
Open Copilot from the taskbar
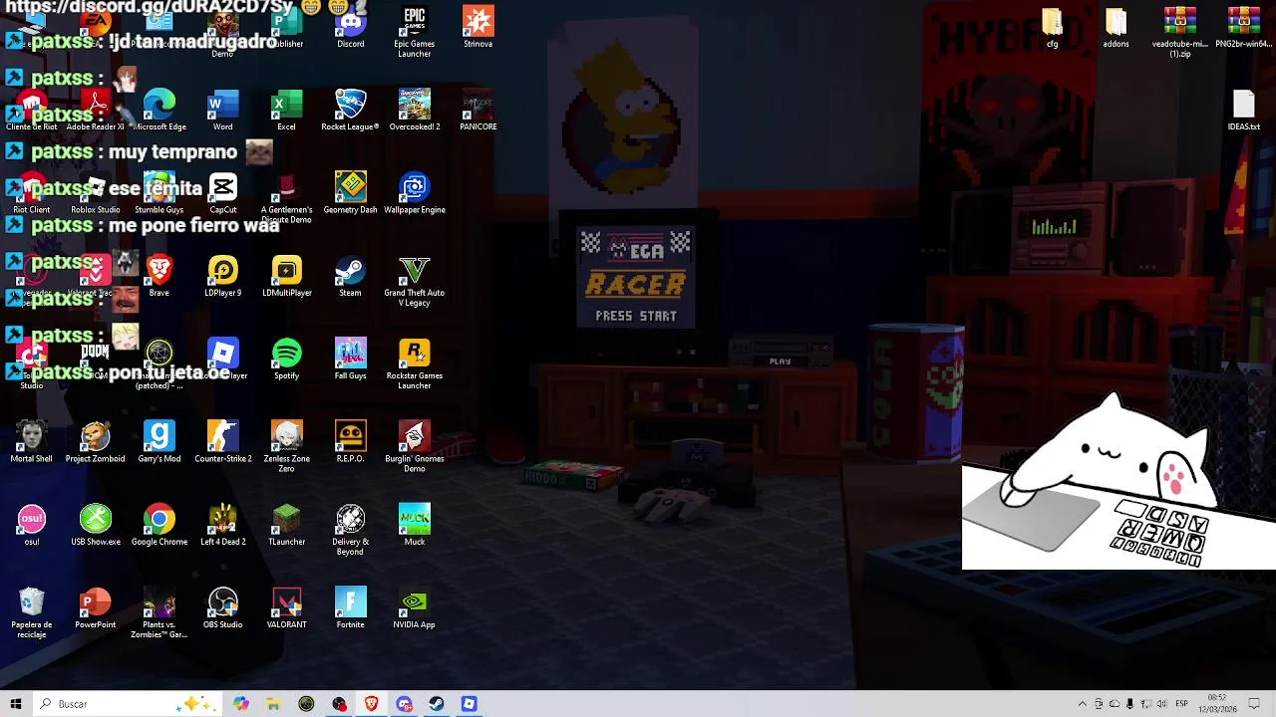[x=241, y=704]
